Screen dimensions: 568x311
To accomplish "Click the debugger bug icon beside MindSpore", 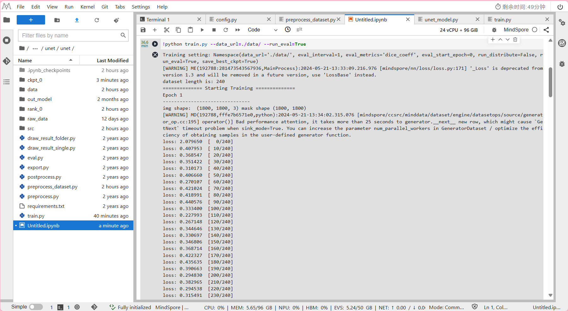I will point(494,30).
